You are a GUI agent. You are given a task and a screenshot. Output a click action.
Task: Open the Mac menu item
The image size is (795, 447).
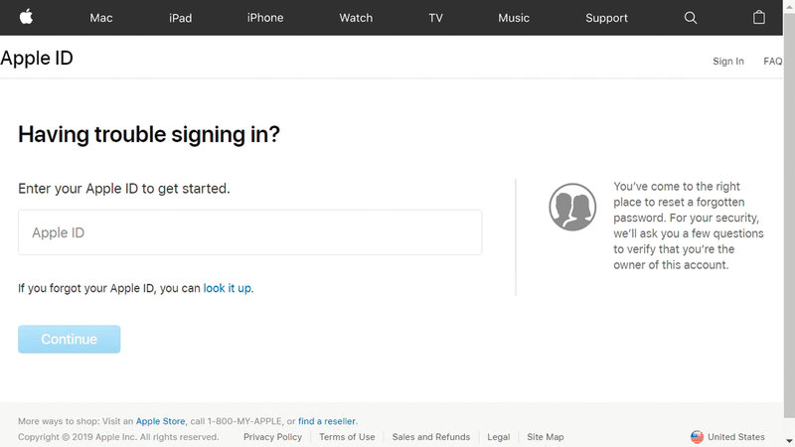point(101,18)
